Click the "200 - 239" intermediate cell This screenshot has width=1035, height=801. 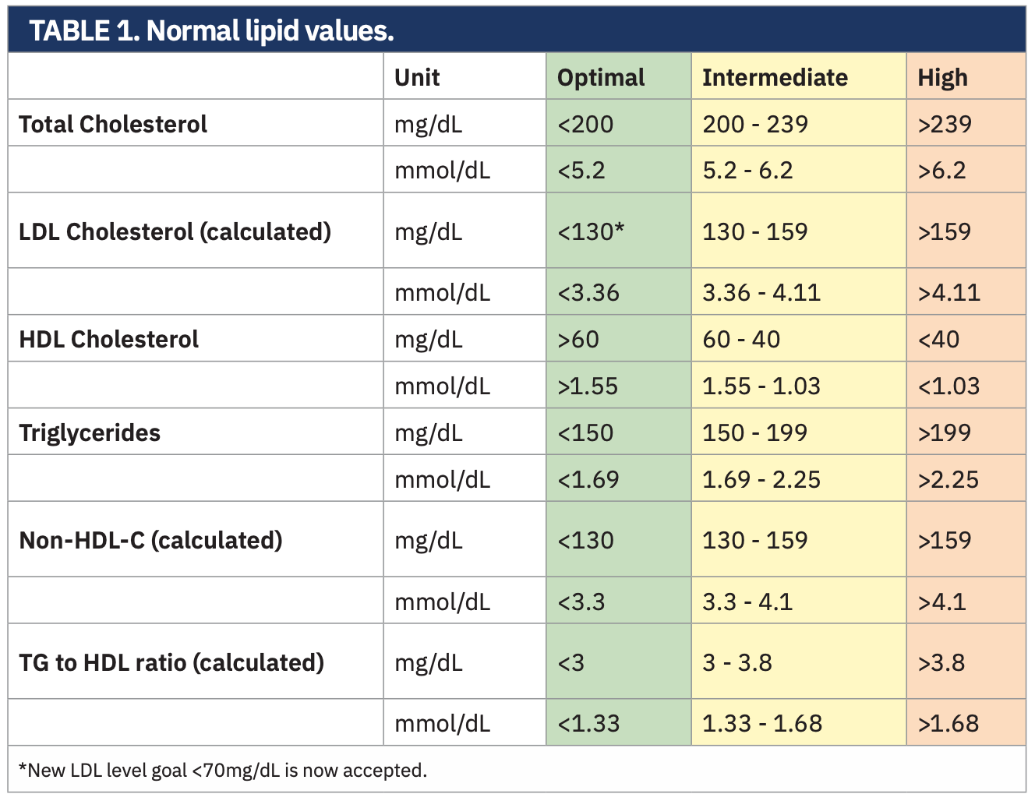tap(755, 124)
